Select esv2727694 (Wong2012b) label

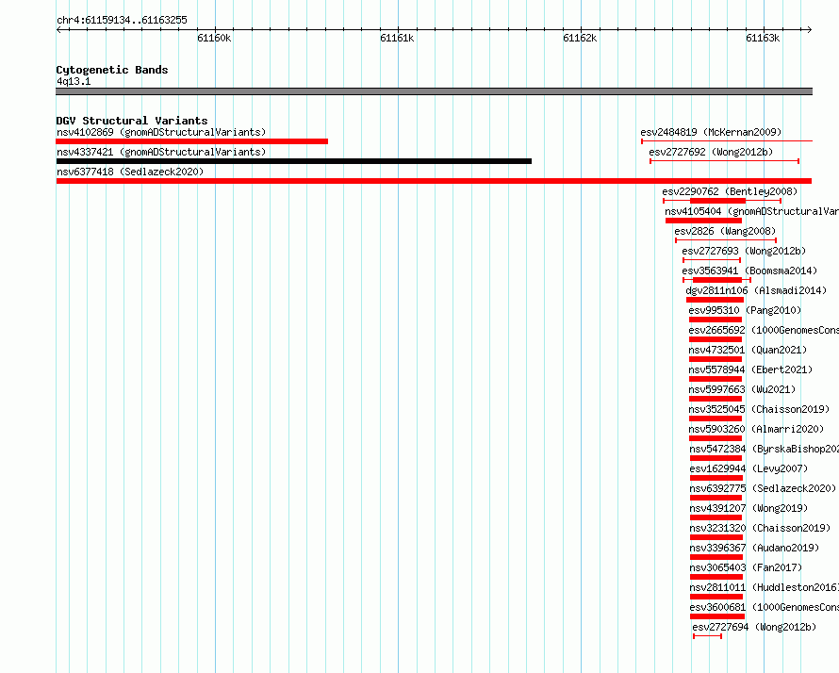point(754,627)
